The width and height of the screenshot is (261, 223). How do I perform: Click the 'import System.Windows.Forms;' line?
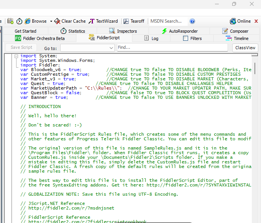pos(58,60)
